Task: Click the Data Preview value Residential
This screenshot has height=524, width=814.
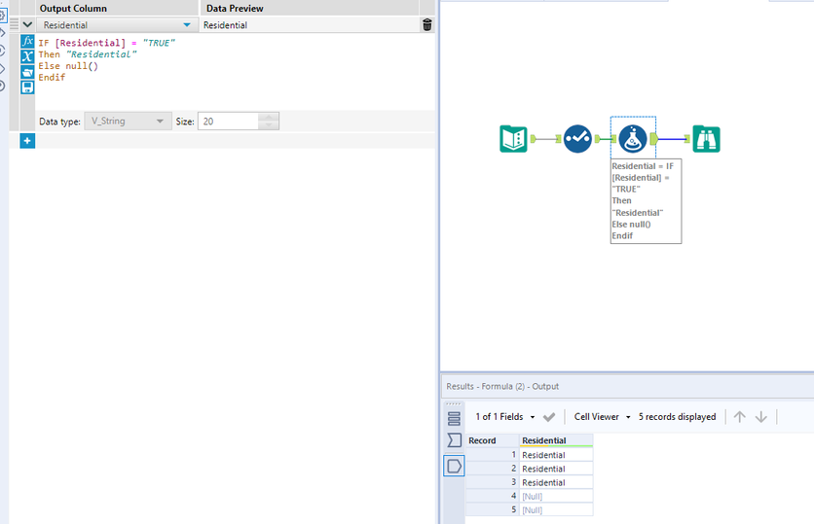Action: tap(225, 25)
